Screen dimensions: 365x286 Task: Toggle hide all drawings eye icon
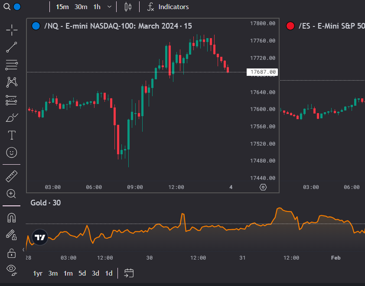pos(11,270)
